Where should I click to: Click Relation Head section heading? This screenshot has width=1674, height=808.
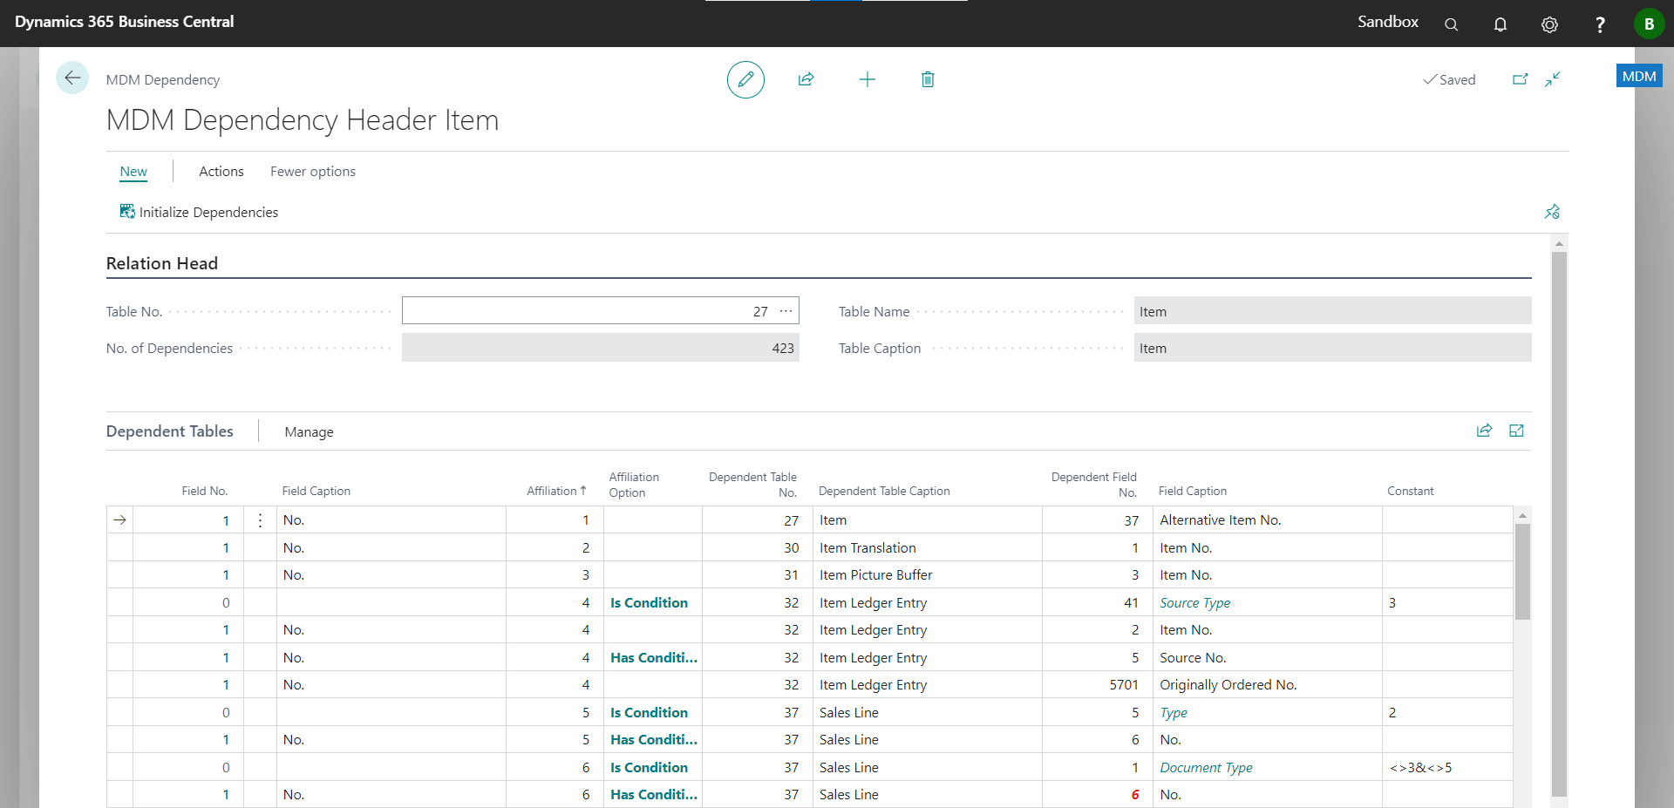162,263
